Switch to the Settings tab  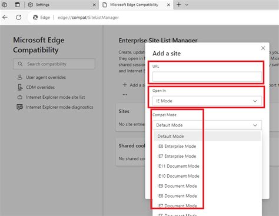(x=61, y=5)
